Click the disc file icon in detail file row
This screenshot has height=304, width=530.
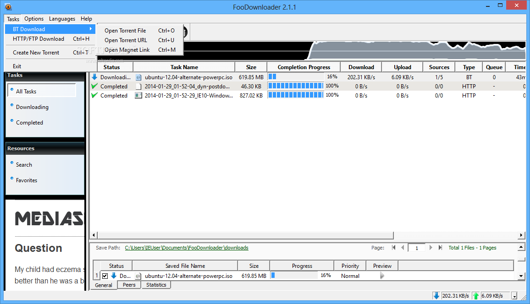(138, 276)
